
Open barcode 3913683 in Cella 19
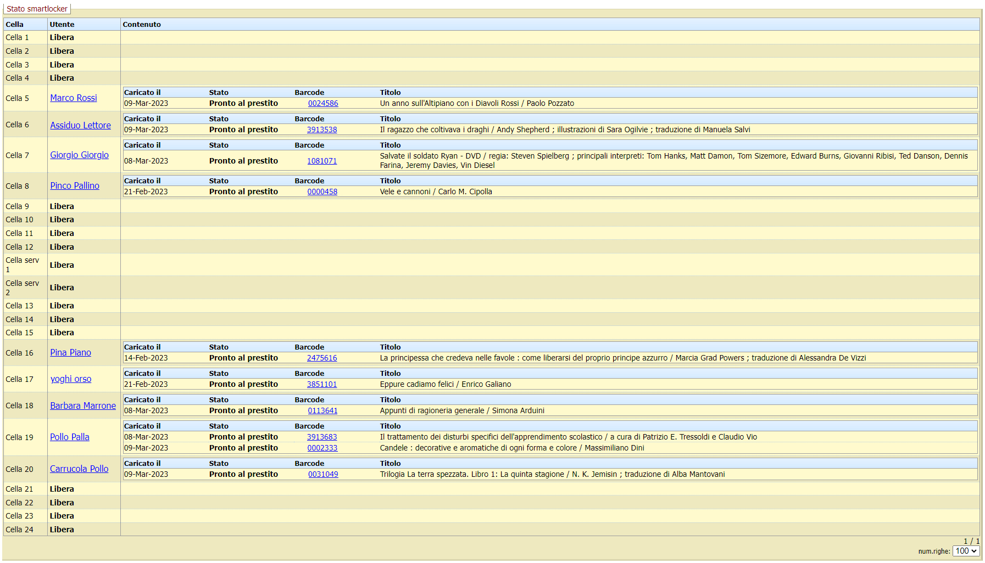point(322,437)
